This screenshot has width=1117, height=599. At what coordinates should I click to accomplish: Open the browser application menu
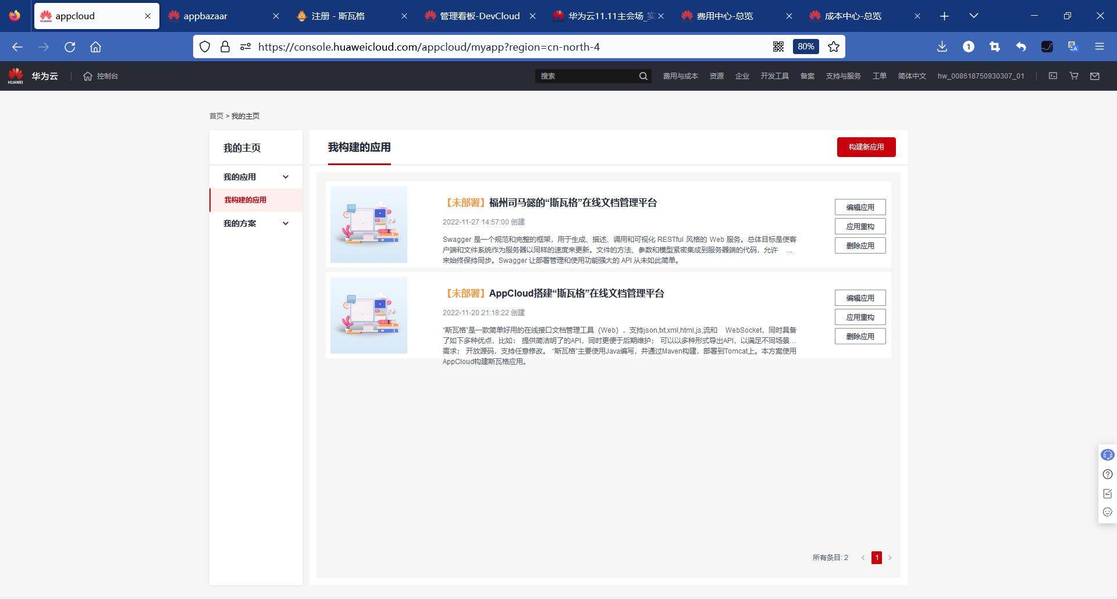[x=1100, y=47]
